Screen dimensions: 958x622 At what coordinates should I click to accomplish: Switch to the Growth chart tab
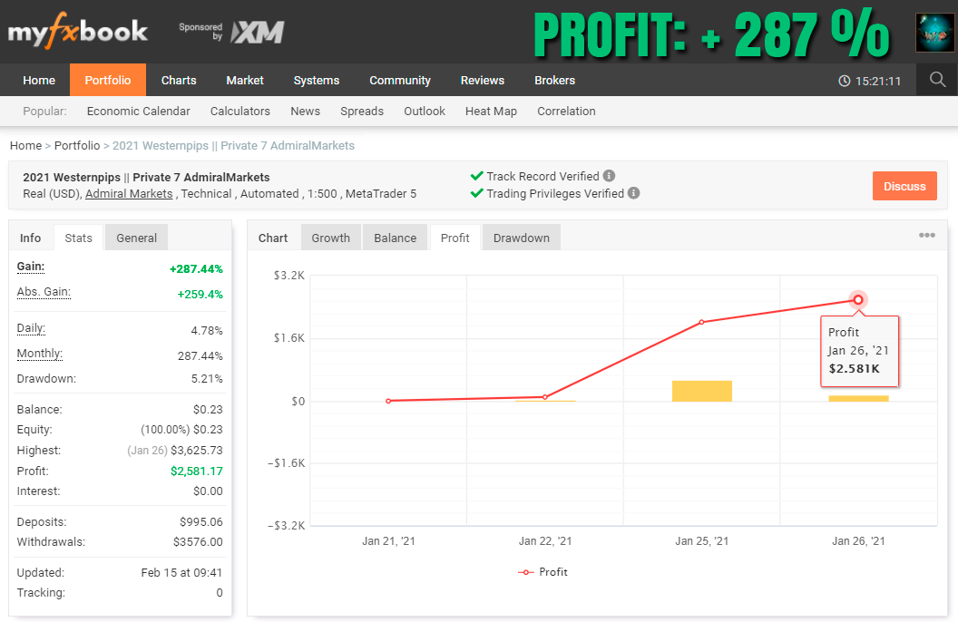[x=330, y=238]
